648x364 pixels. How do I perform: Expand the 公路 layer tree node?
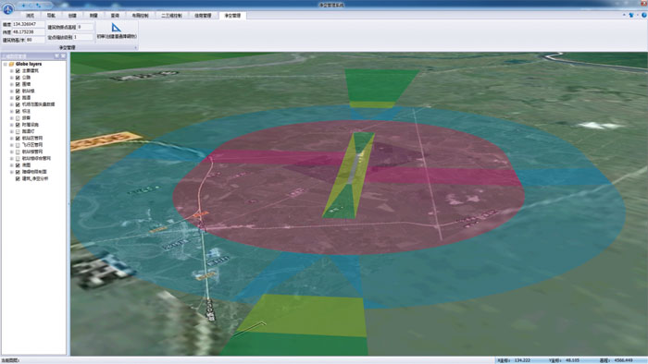pyautogui.click(x=11, y=78)
